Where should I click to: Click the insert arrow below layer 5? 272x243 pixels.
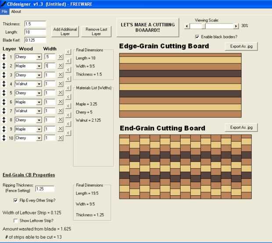(68, 97)
